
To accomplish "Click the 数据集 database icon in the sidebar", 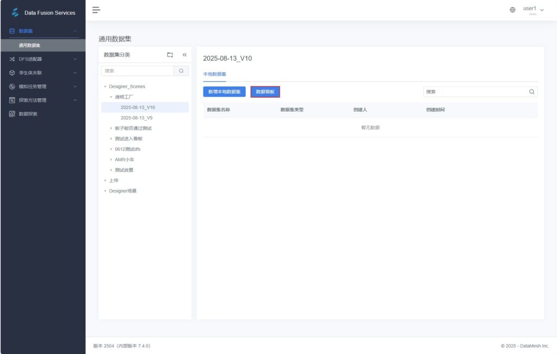I will coord(12,31).
